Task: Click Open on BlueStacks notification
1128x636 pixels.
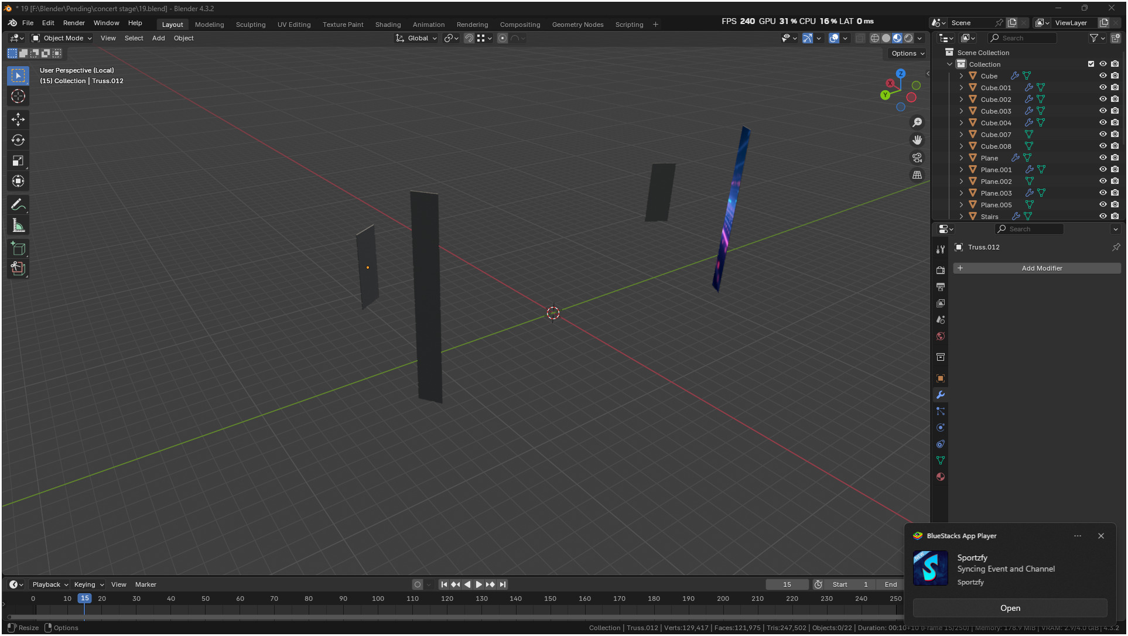Action: pyautogui.click(x=1010, y=608)
